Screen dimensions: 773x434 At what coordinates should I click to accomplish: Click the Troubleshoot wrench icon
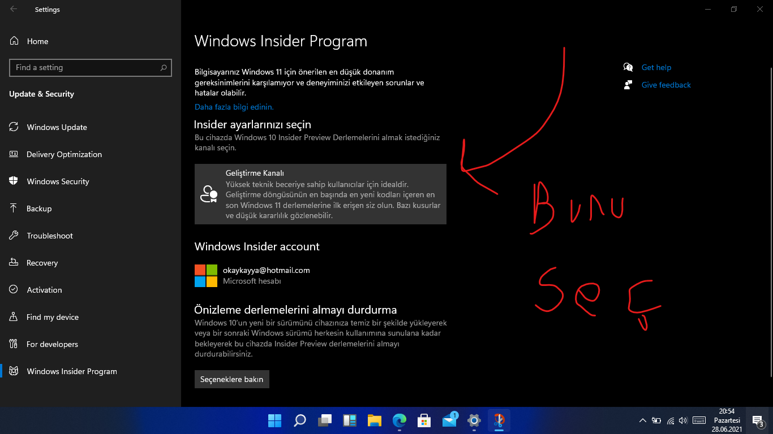pos(14,236)
